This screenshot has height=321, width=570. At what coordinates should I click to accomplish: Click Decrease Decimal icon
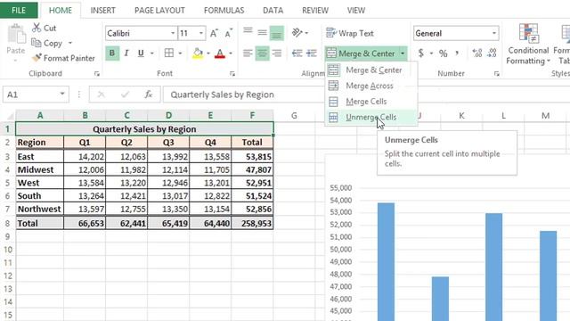[x=492, y=53]
